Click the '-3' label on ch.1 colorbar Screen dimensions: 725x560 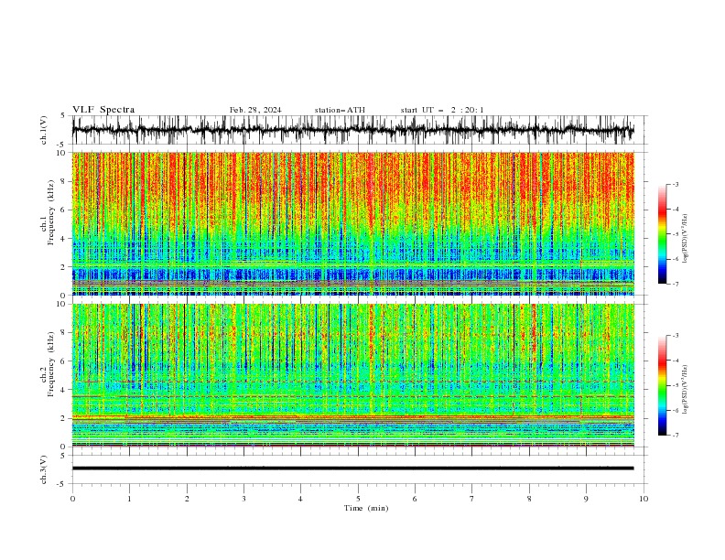[x=675, y=184]
